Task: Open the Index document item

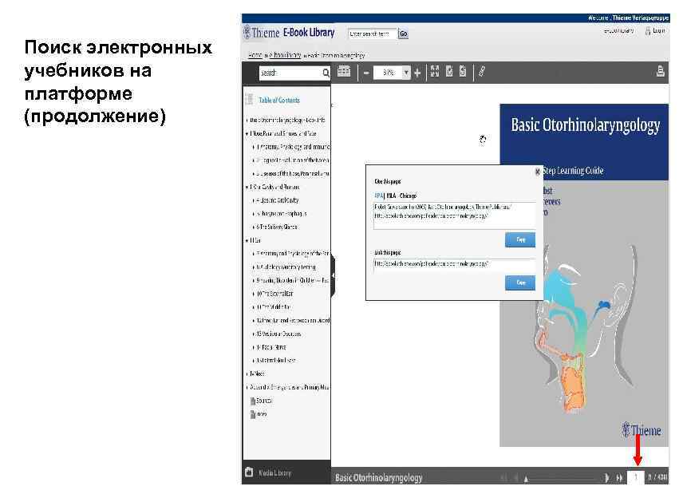Action: pyautogui.click(x=253, y=414)
